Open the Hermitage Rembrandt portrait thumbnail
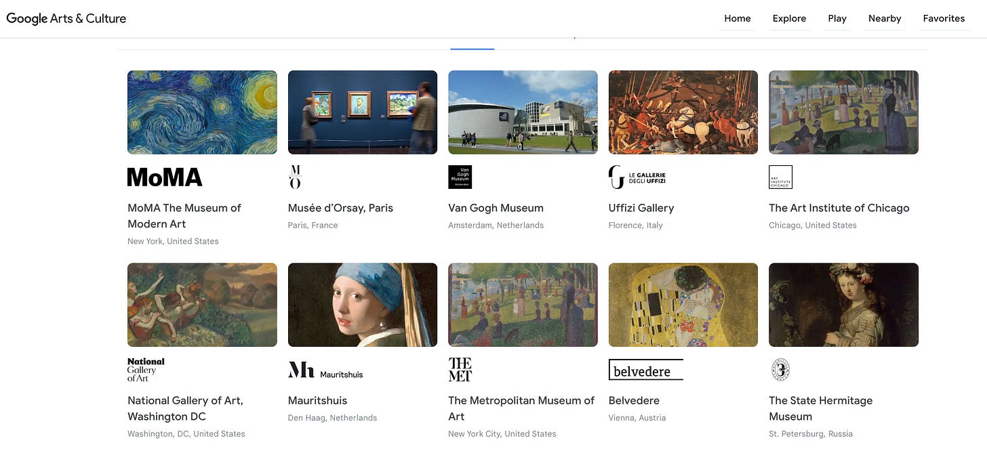 point(843,305)
